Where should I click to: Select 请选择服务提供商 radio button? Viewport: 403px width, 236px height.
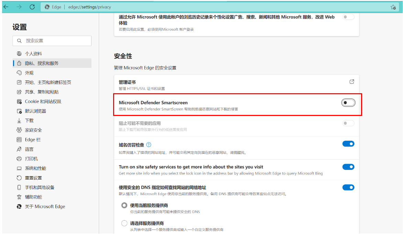click(124, 223)
